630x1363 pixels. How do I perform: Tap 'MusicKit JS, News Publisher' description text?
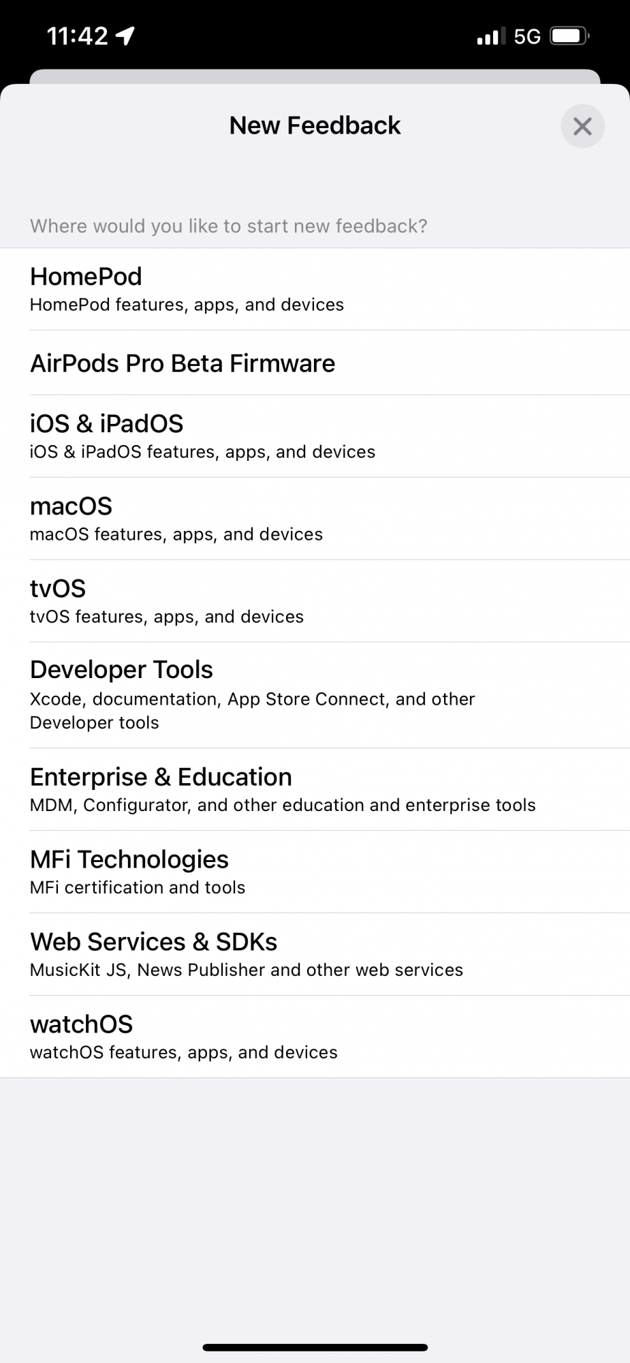[x=246, y=970]
